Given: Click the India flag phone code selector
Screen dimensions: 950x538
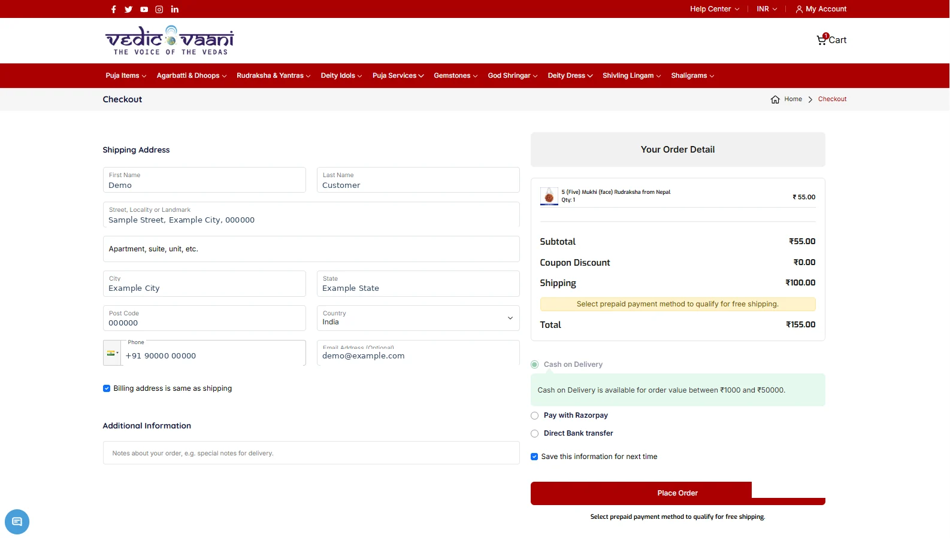Looking at the screenshot, I should click(x=113, y=353).
